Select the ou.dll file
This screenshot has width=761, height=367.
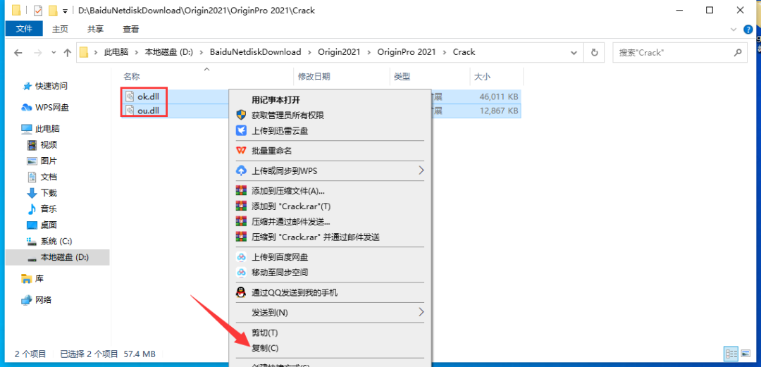coord(148,111)
